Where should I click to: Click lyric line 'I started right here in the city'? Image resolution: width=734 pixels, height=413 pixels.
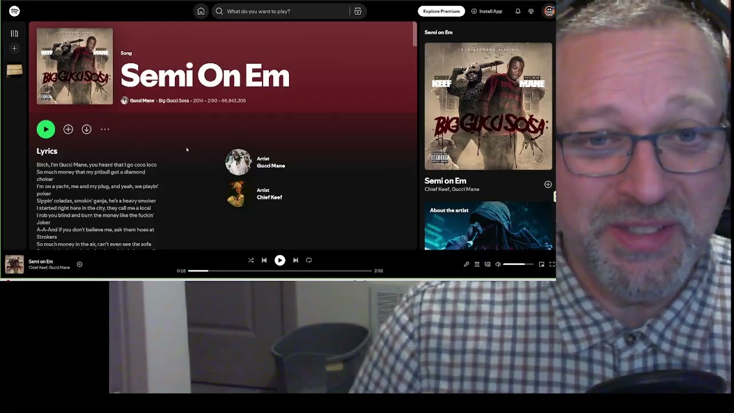(93, 208)
